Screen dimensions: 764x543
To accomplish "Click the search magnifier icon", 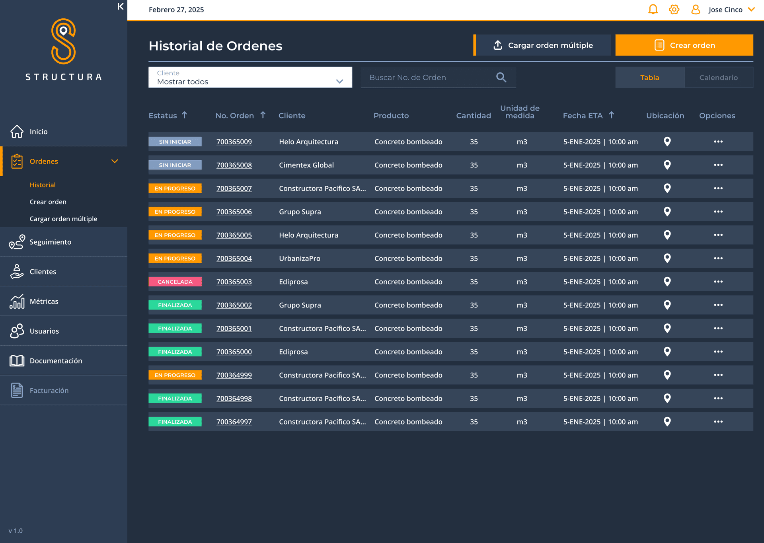I will [501, 78].
